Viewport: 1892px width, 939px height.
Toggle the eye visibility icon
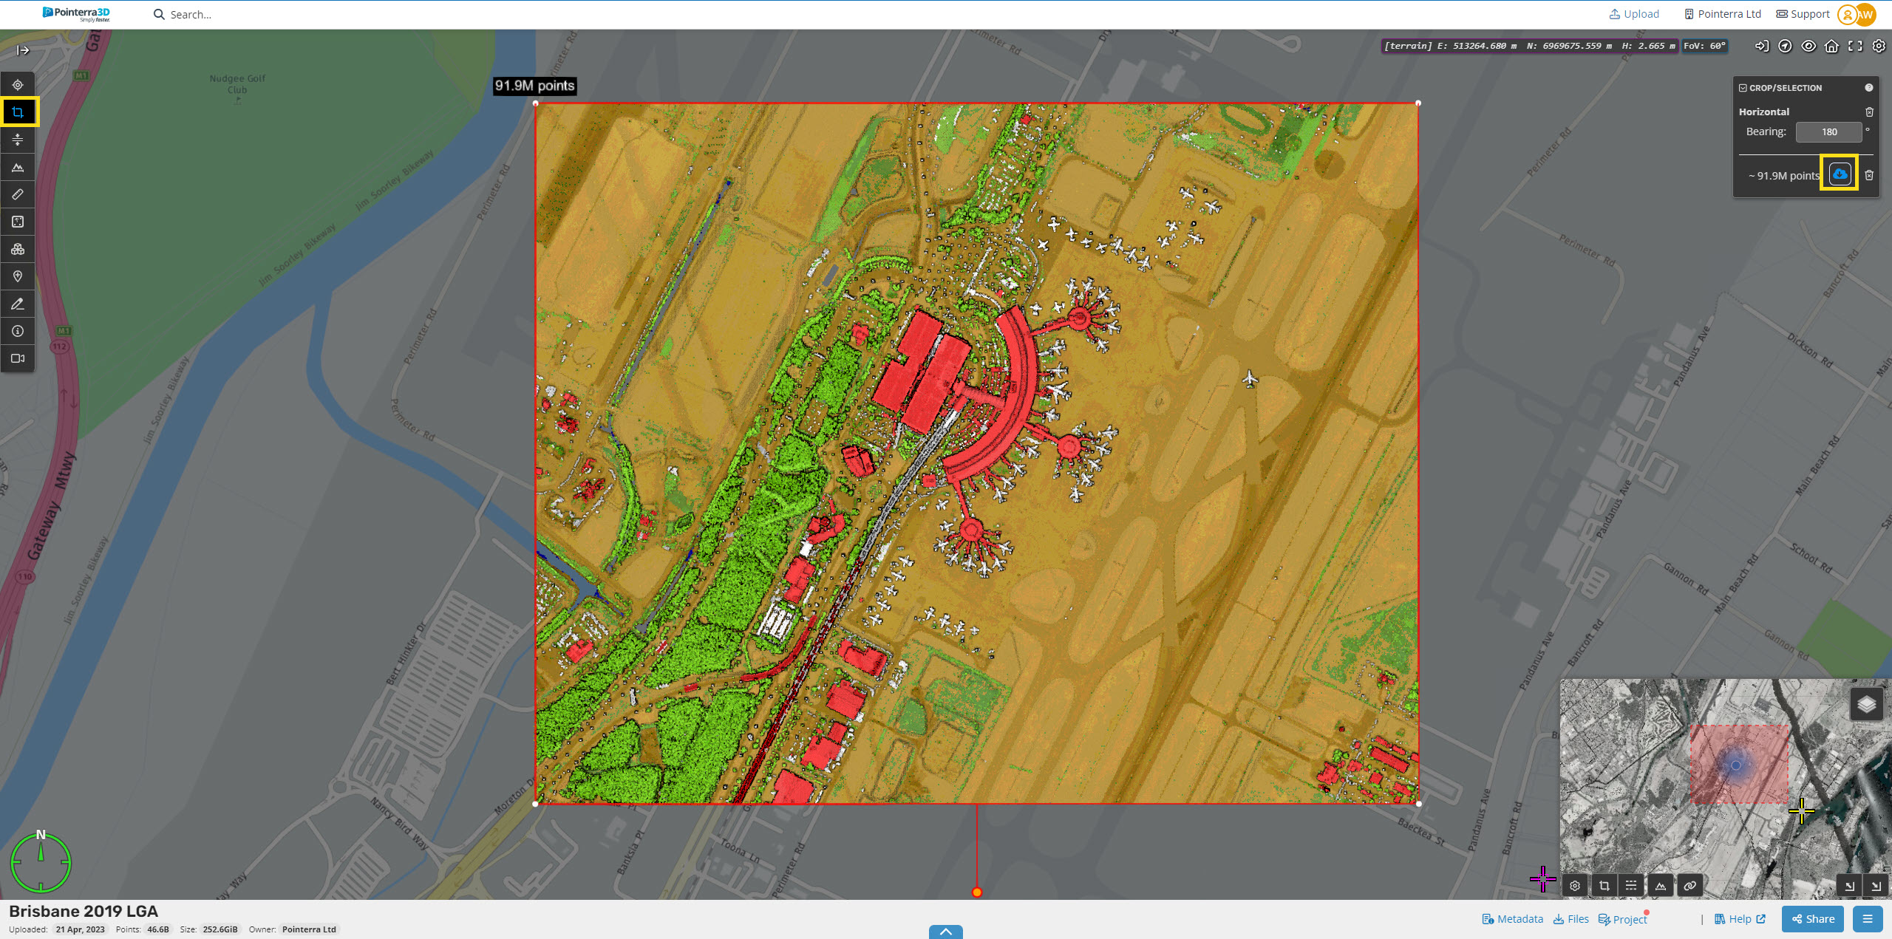pyautogui.click(x=1808, y=46)
